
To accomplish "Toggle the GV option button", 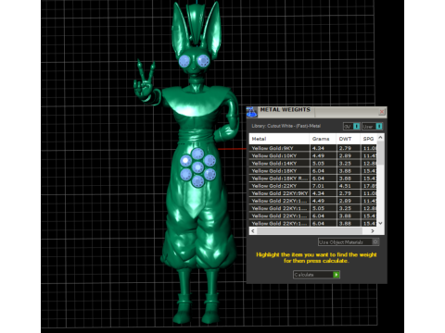I will (351, 127).
